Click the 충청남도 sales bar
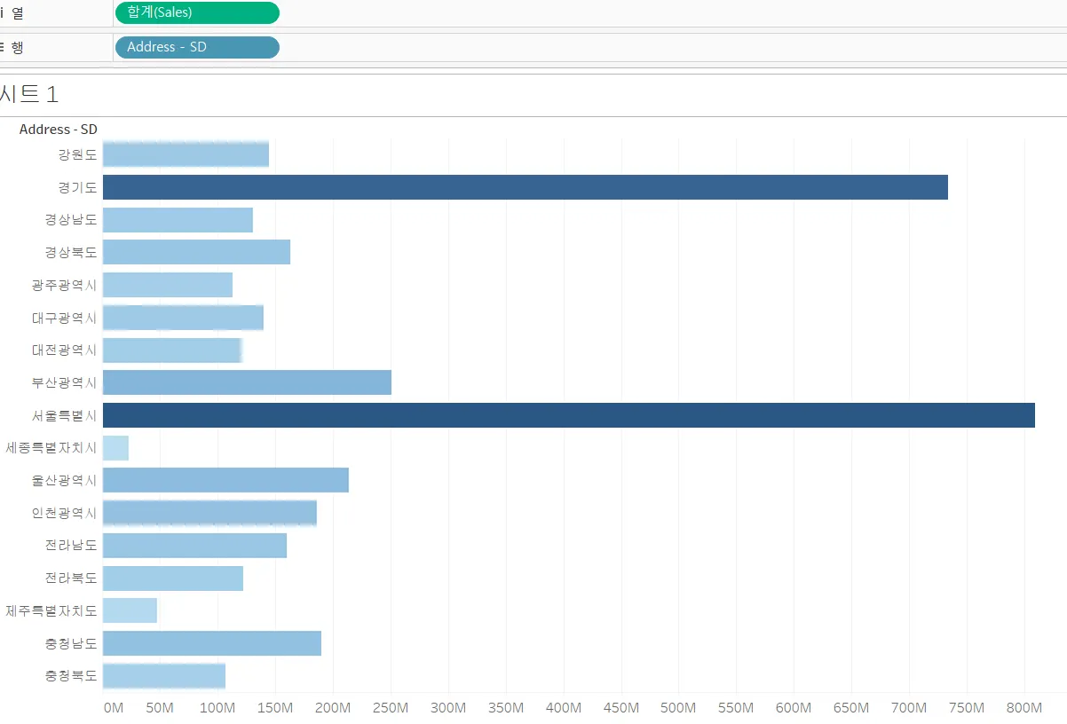Viewport: 1067px width, 724px height. pyautogui.click(x=212, y=643)
